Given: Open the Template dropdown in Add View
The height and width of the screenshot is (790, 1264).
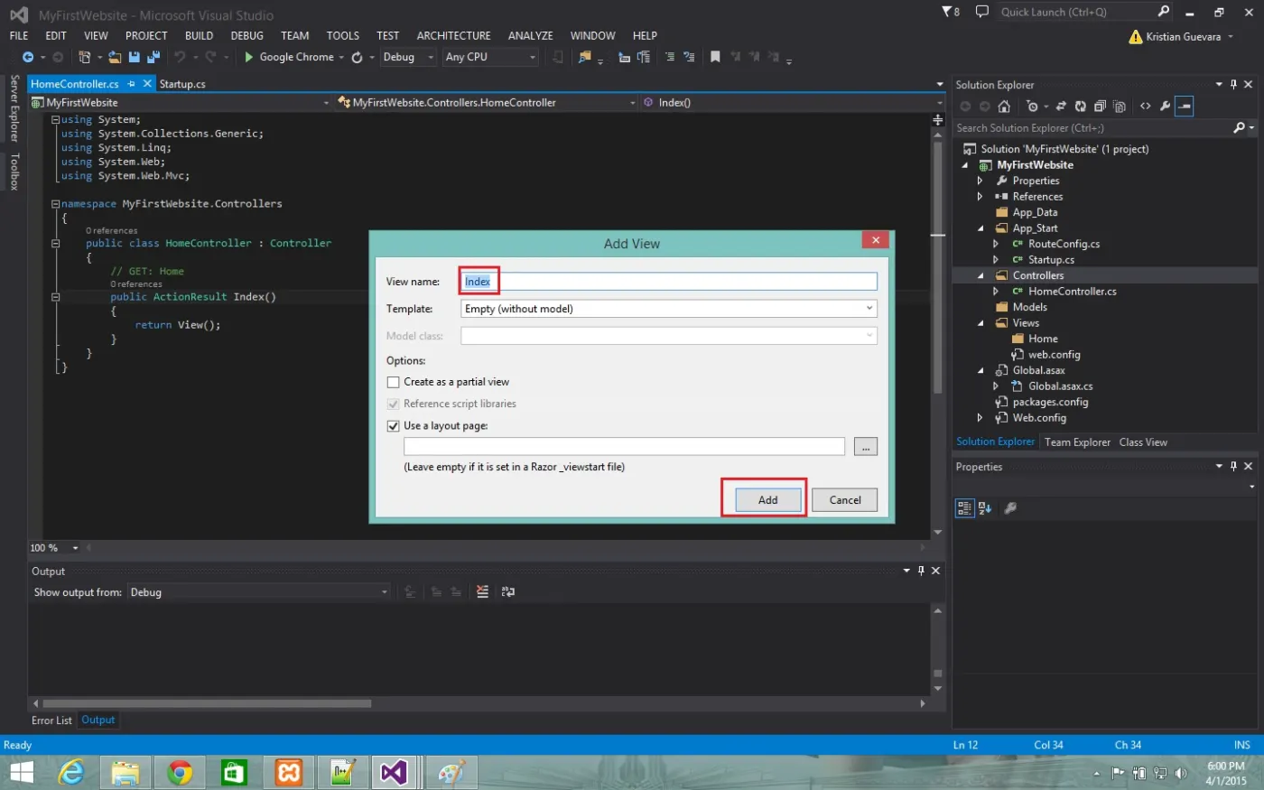Looking at the screenshot, I should tap(669, 309).
